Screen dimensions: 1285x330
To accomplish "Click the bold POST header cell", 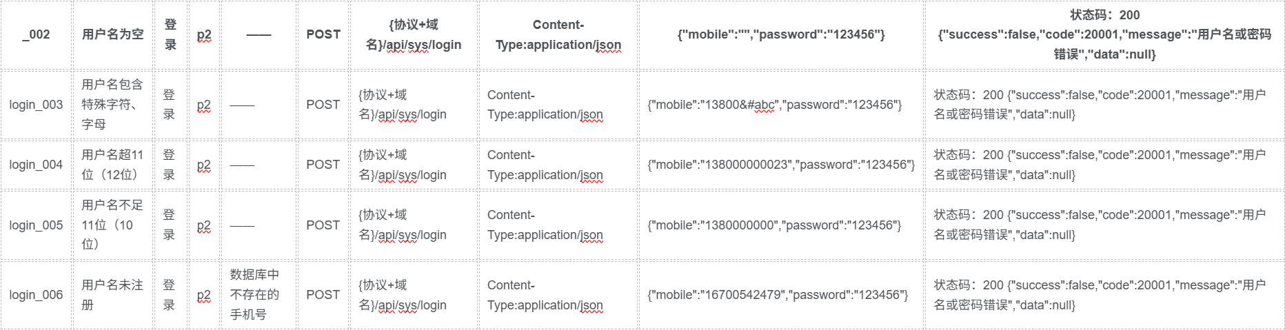I will point(323,34).
